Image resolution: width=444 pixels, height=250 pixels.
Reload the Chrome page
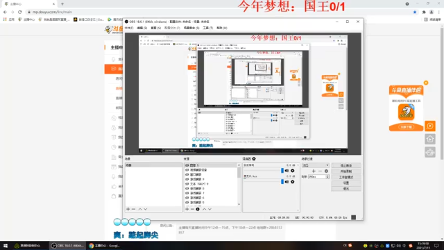20,12
